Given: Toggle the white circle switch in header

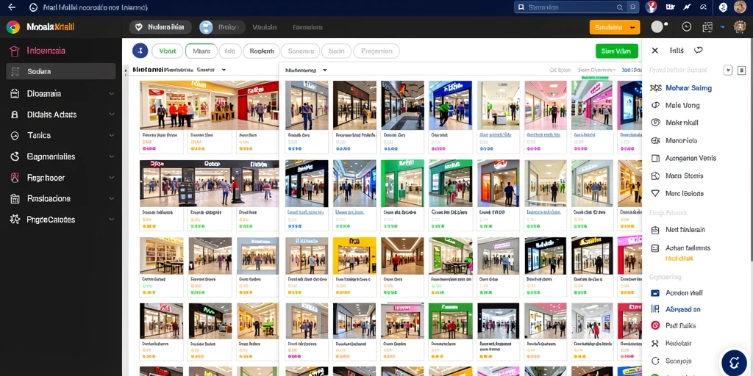Looking at the screenshot, I should point(659,27).
